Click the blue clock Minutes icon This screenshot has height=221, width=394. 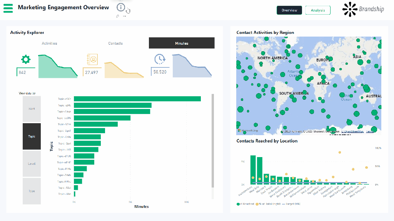click(x=160, y=59)
